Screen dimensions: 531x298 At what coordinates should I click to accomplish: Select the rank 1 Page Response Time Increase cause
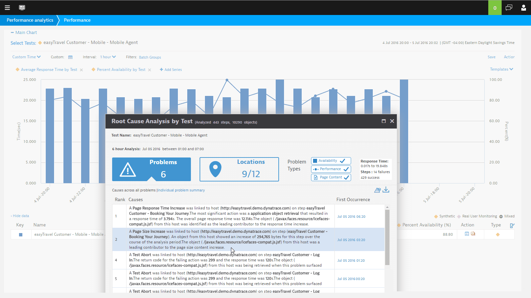click(248, 216)
